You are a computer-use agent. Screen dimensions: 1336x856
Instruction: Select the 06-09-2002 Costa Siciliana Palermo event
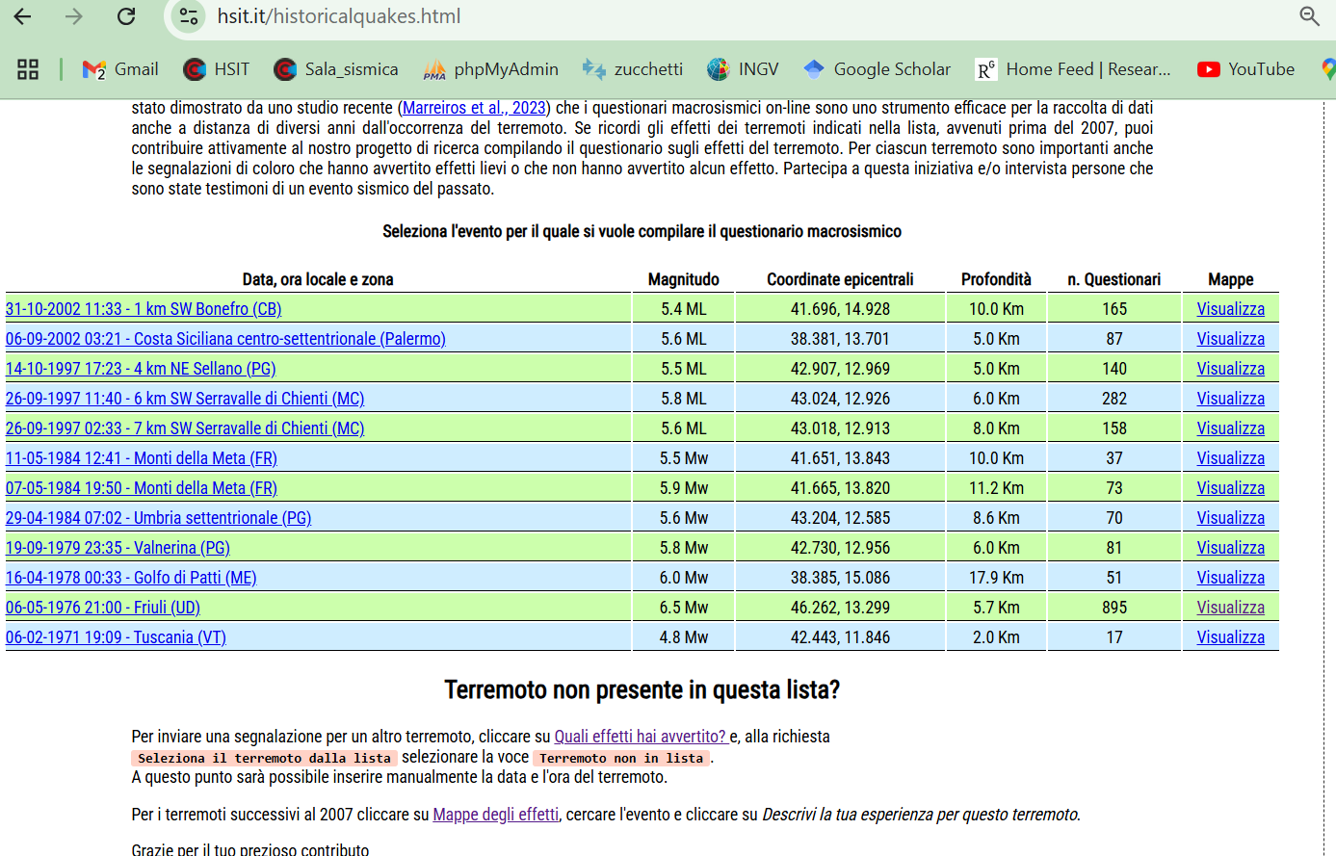click(x=225, y=339)
